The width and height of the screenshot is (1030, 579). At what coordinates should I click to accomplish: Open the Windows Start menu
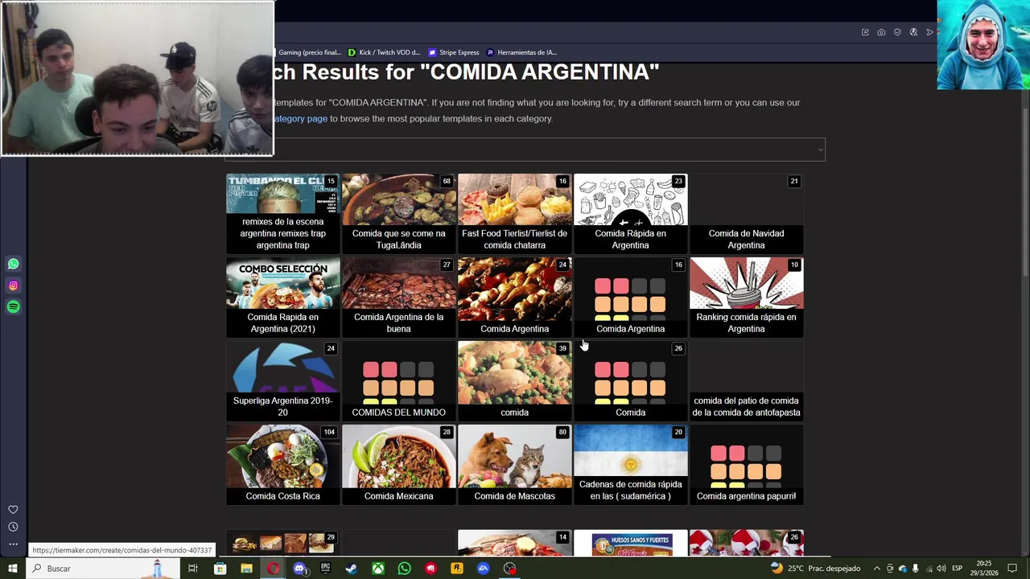13,569
